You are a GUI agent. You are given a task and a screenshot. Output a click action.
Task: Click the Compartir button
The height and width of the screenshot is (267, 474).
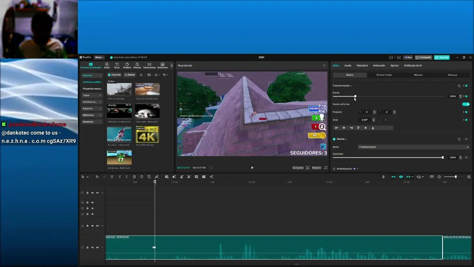(424, 57)
